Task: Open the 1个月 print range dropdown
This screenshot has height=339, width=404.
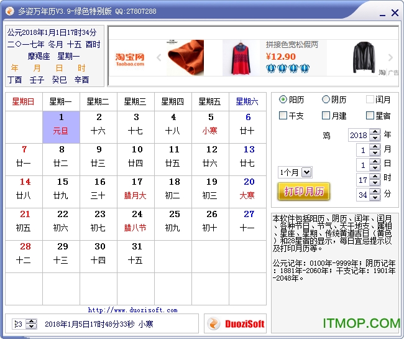Action: point(306,172)
